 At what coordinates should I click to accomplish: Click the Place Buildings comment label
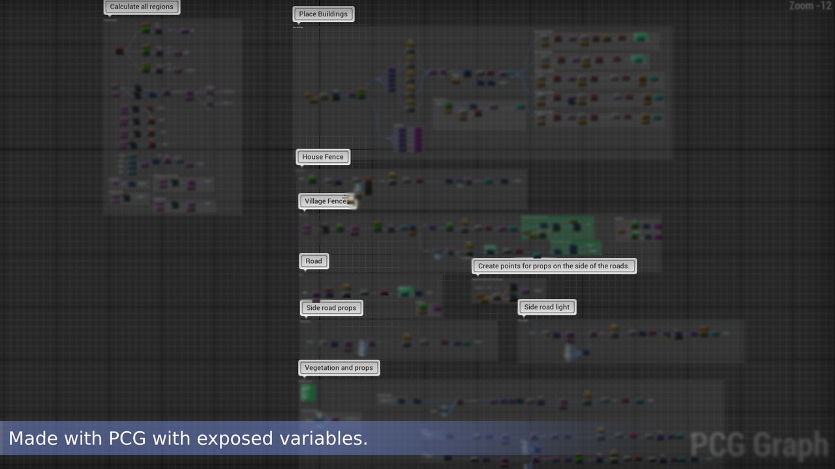pyautogui.click(x=323, y=14)
